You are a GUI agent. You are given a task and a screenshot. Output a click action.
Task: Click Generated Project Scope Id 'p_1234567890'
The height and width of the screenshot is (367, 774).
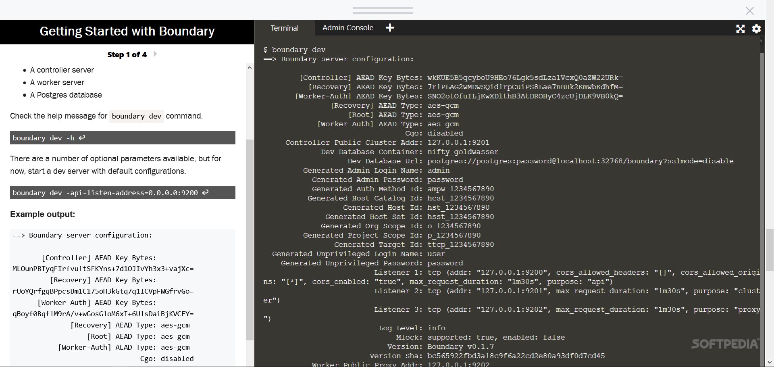click(454, 235)
